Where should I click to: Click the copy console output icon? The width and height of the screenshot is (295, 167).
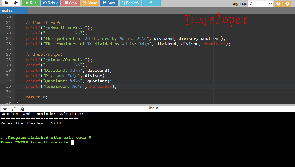[22, 109]
